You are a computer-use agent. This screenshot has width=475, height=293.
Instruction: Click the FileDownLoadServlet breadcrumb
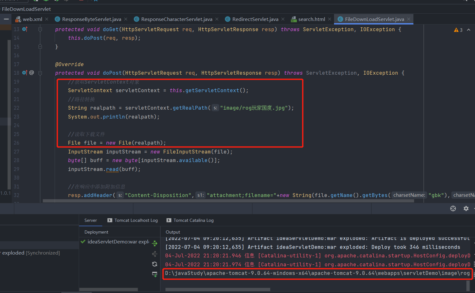click(26, 9)
